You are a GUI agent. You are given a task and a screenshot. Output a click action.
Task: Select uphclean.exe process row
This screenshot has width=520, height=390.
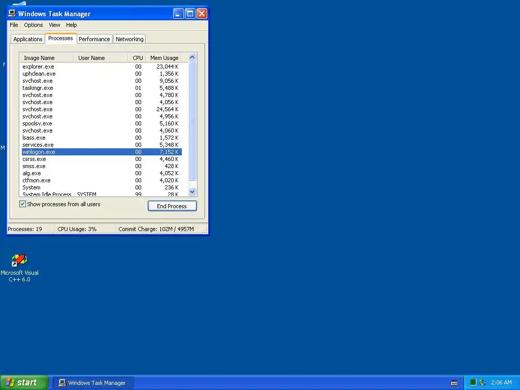(x=102, y=74)
